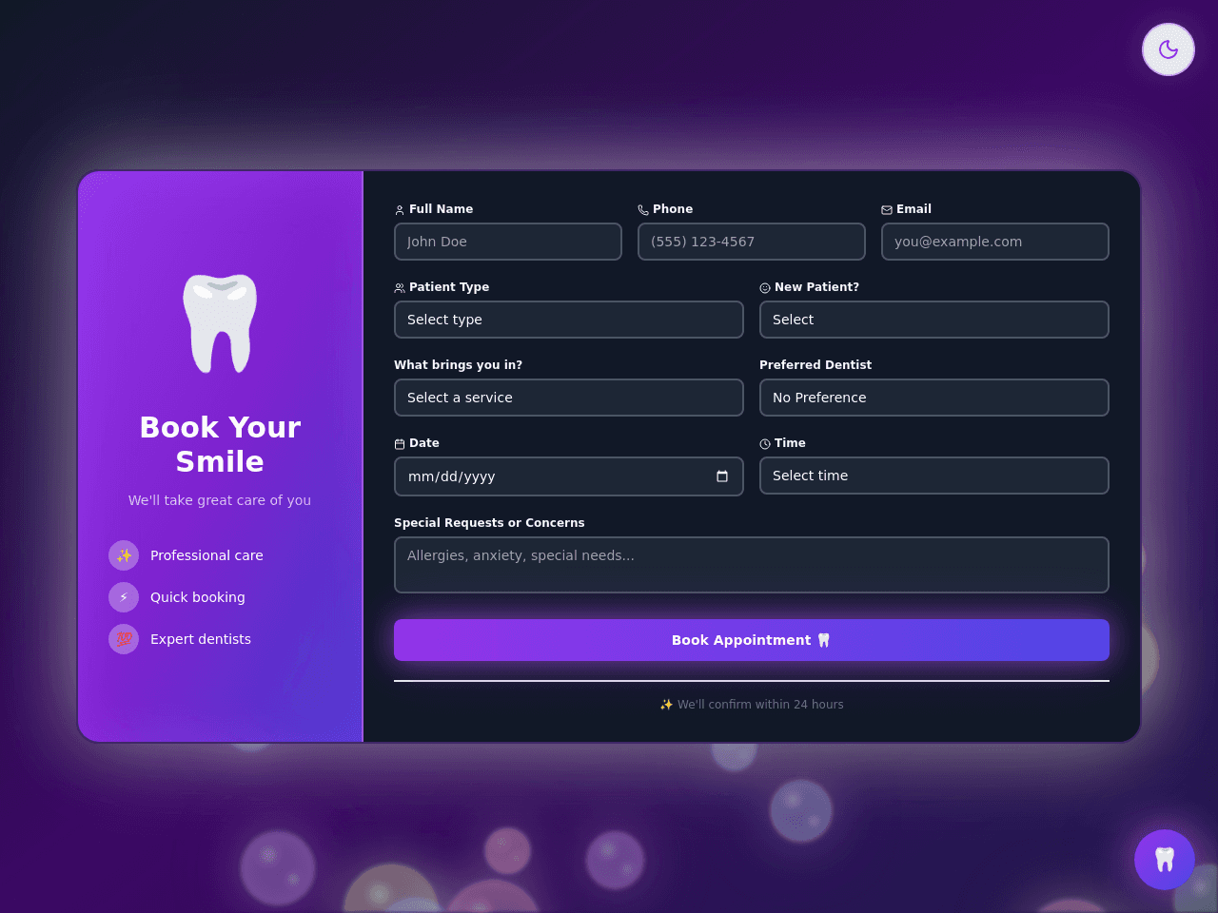
Task: Click the Preferred Dentist label
Action: point(815,365)
